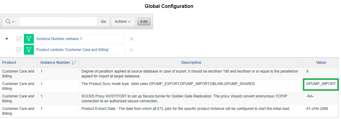Click Product cell in the DPUMP_IMPORT row
The height and width of the screenshot is (119, 341).
pos(19,86)
